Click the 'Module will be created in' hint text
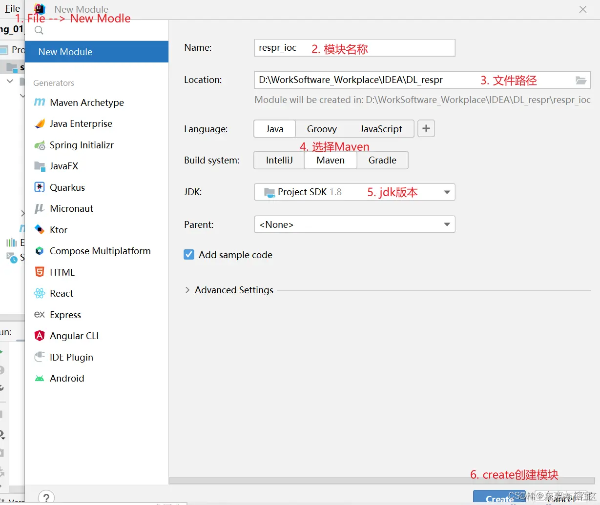The image size is (600, 505). (423, 100)
